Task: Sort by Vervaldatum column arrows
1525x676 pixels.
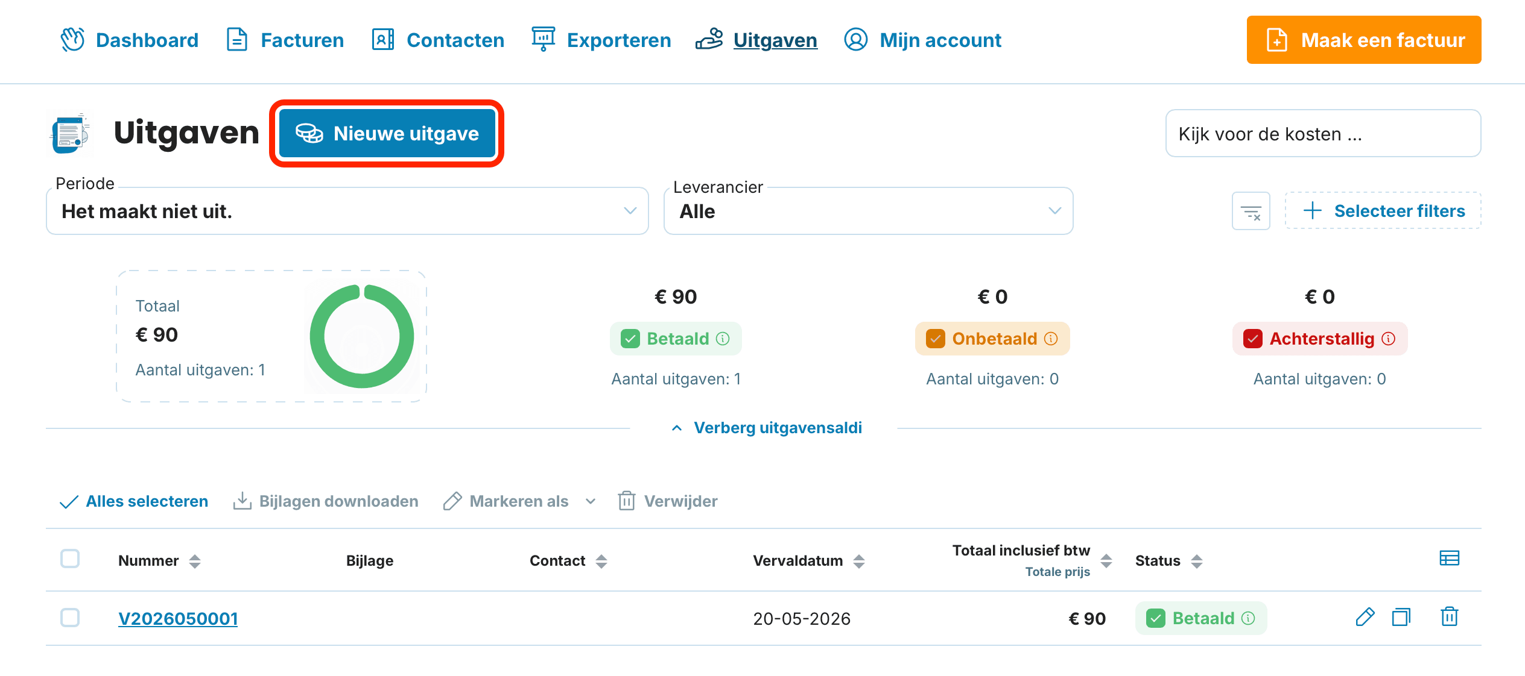Action: (x=859, y=562)
